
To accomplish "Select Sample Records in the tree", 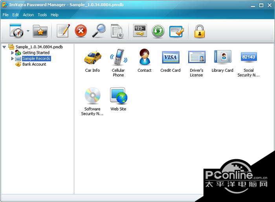I will (x=37, y=58).
